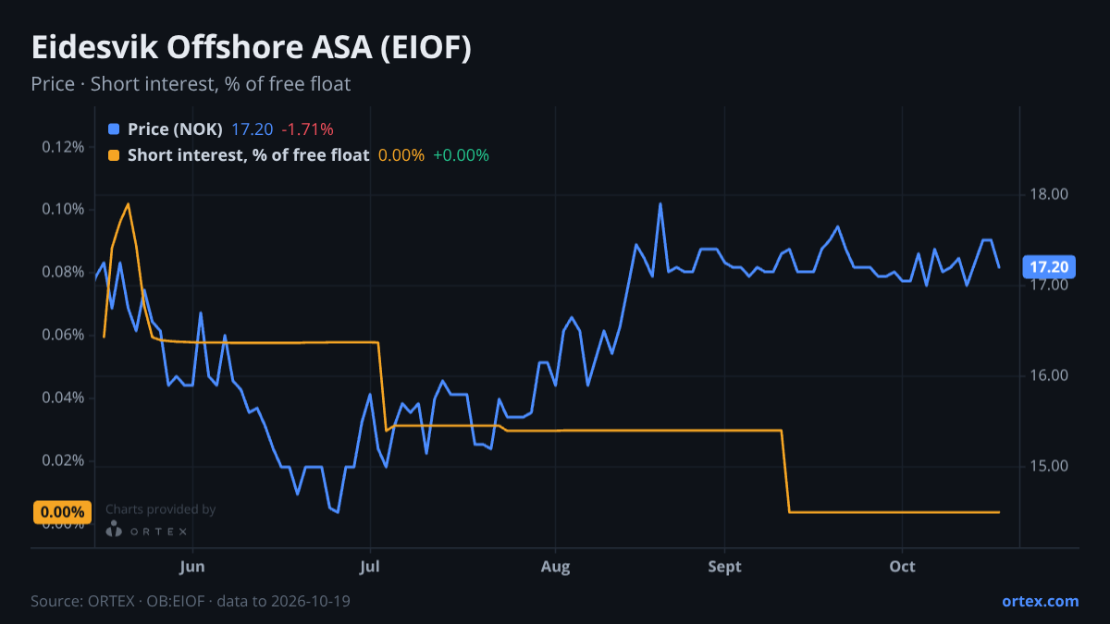Click the orange Short interest legend swatch

(114, 155)
